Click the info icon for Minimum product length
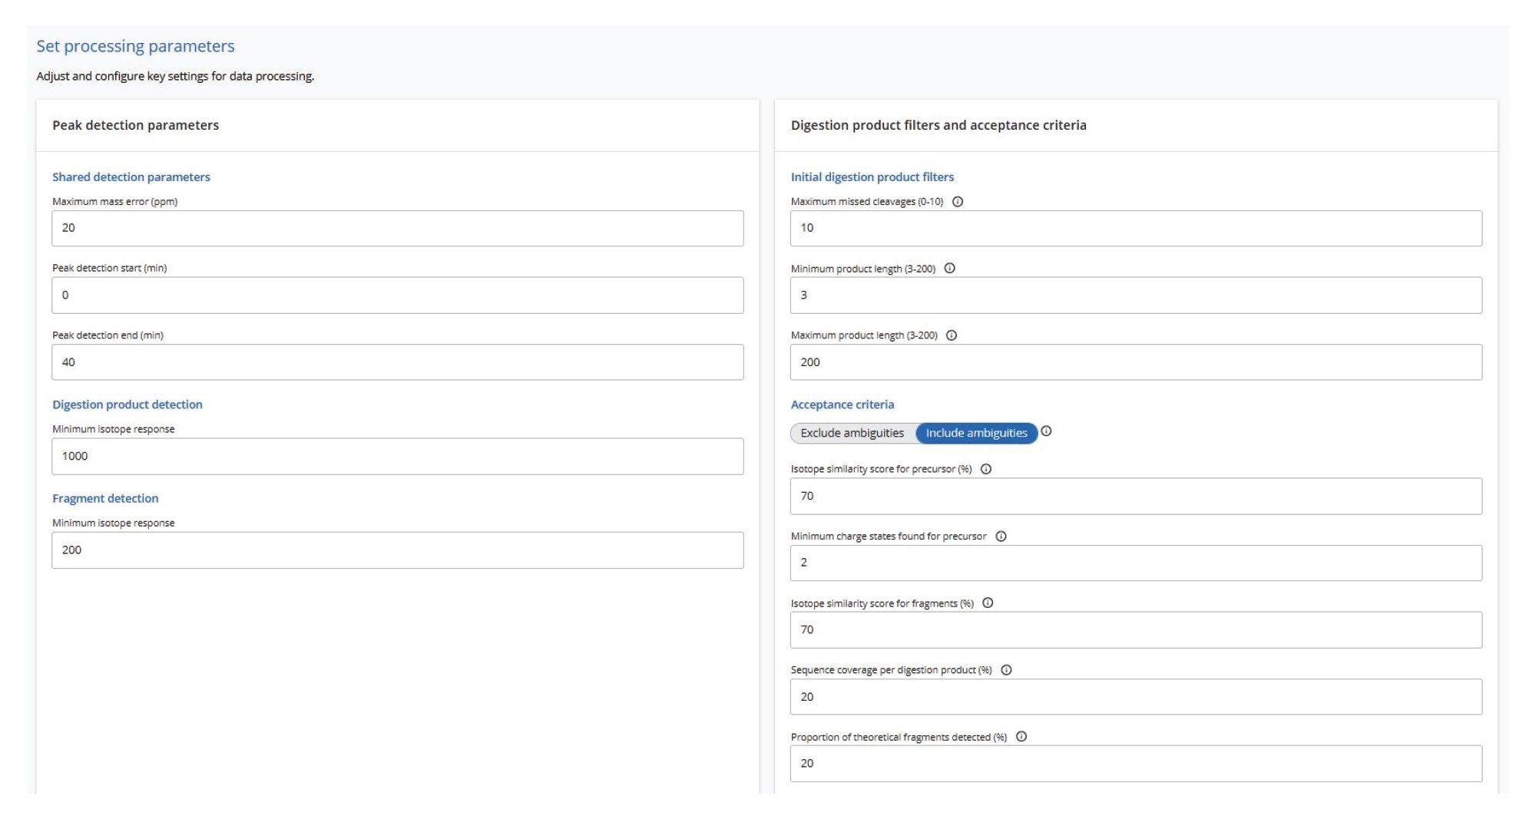1536x819 pixels. click(x=952, y=269)
